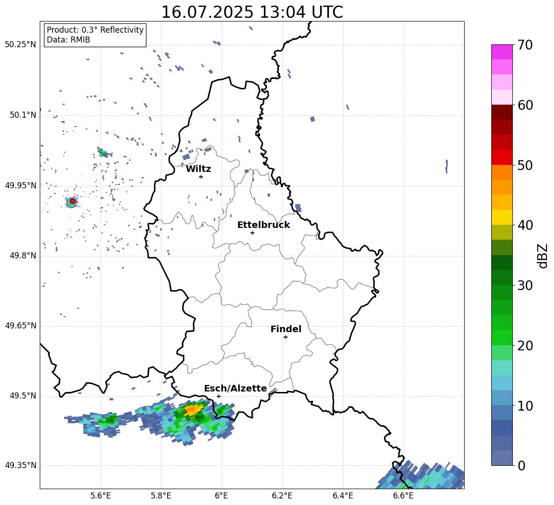Click the colorbar tick label 60

pyautogui.click(x=525, y=105)
